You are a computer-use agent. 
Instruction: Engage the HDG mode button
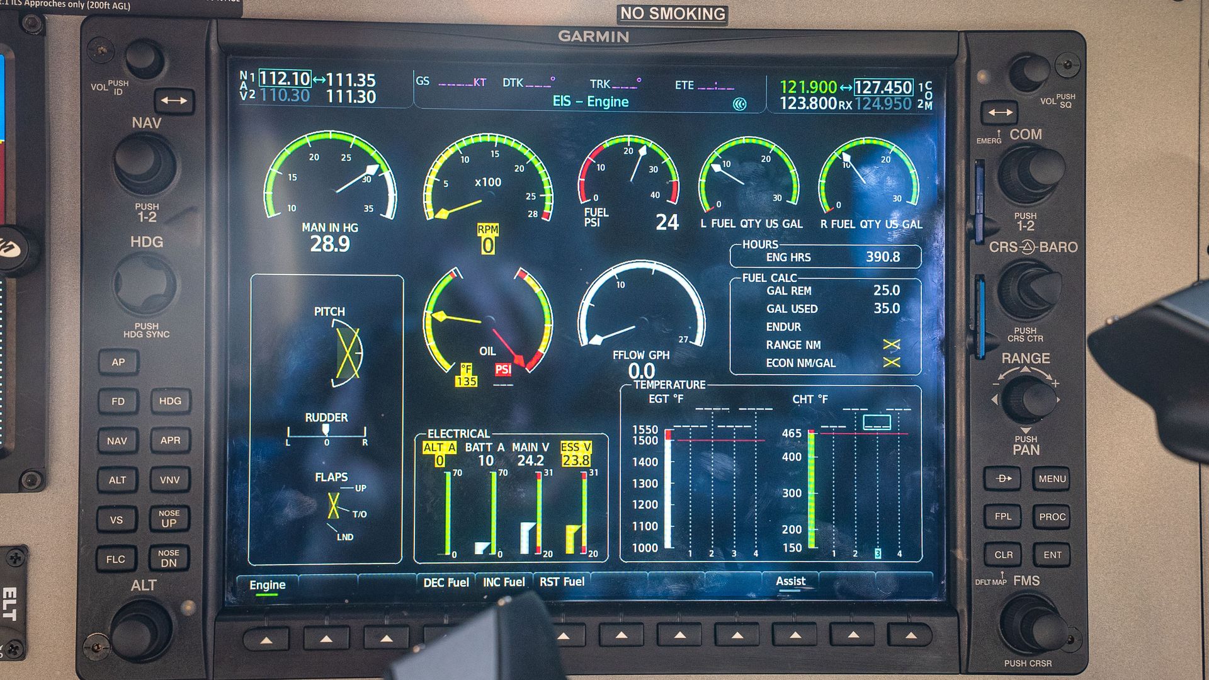pos(170,401)
